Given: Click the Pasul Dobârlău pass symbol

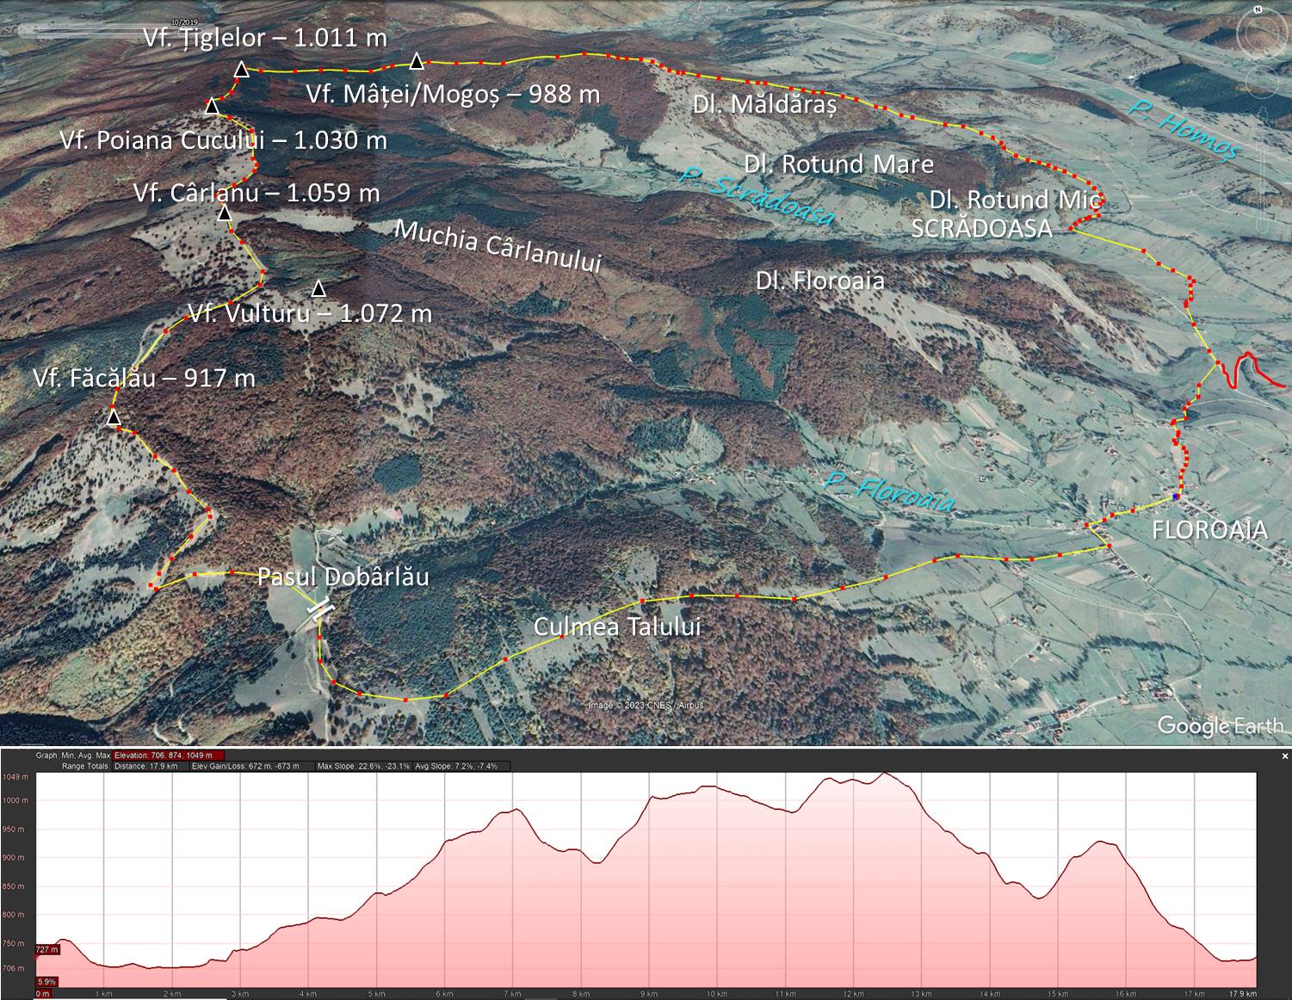Looking at the screenshot, I should 318,607.
